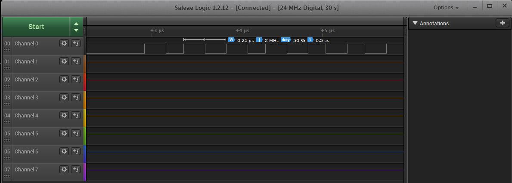Click the frequency (f) measurement icon

[x=259, y=40]
